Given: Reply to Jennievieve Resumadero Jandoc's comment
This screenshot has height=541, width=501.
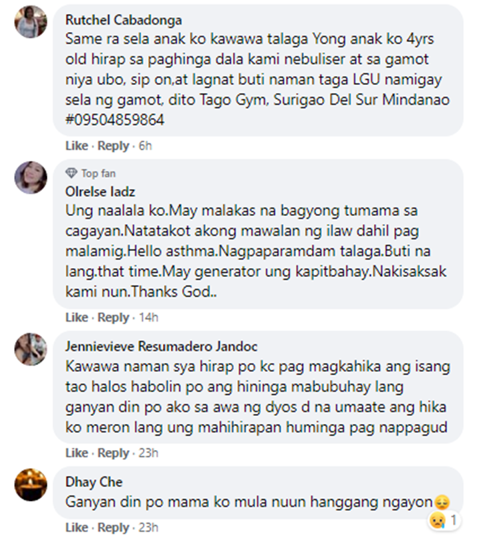Looking at the screenshot, I should click(x=114, y=453).
